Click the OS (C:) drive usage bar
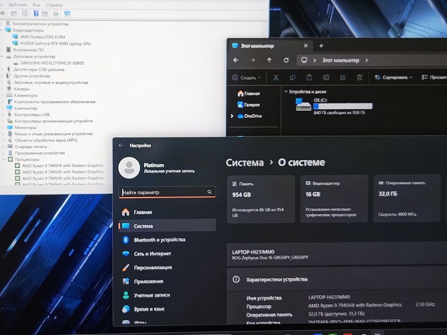 click(343, 106)
